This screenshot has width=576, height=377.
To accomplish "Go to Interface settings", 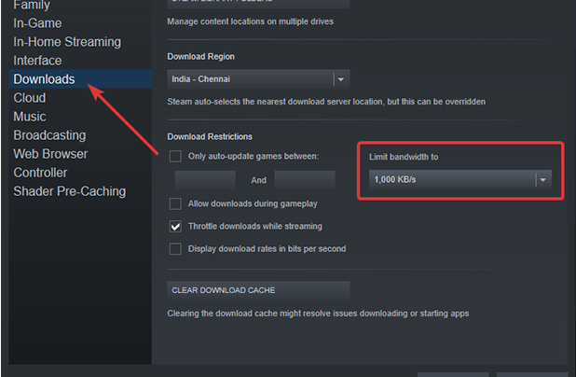I will pyautogui.click(x=37, y=61).
